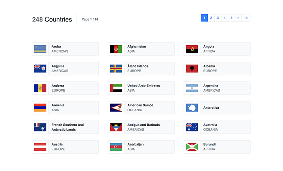This screenshot has width=283, height=171.
Task: Jump to page 5
Action: (231, 18)
